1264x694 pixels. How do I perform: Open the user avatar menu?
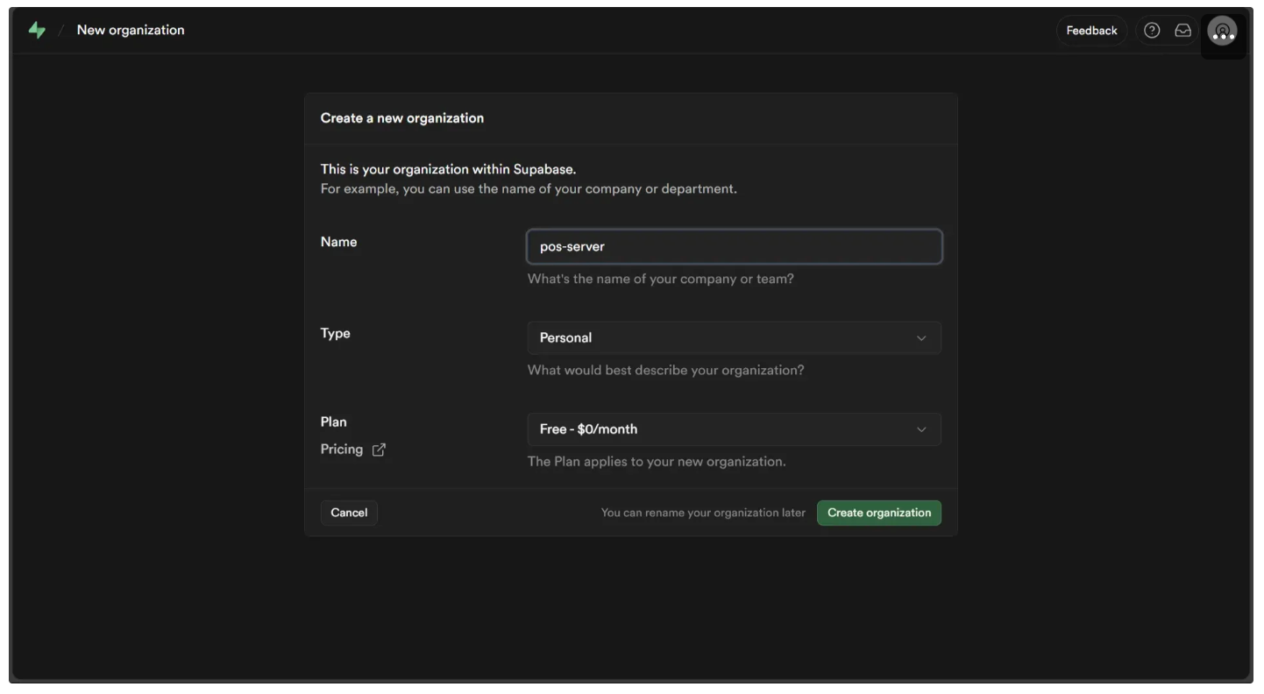coord(1222,31)
